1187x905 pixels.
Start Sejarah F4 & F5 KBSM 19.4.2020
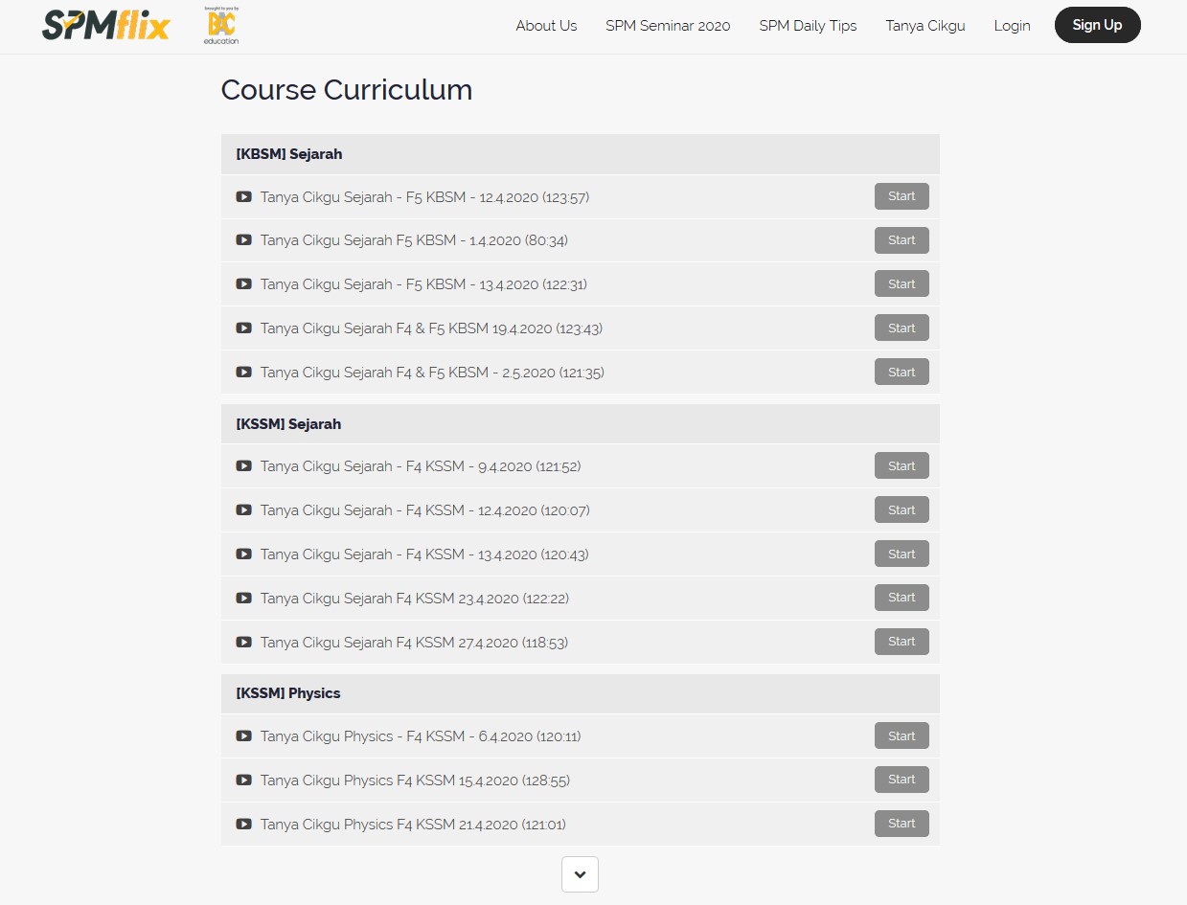[x=901, y=328]
